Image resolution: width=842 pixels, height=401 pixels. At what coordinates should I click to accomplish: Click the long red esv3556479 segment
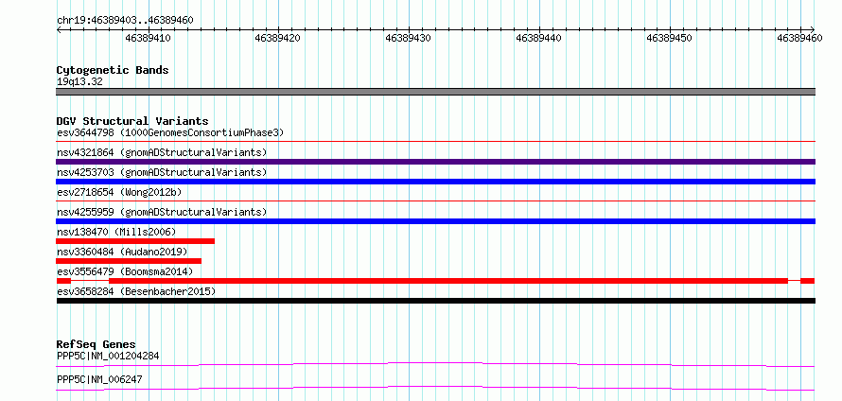pyautogui.click(x=448, y=281)
